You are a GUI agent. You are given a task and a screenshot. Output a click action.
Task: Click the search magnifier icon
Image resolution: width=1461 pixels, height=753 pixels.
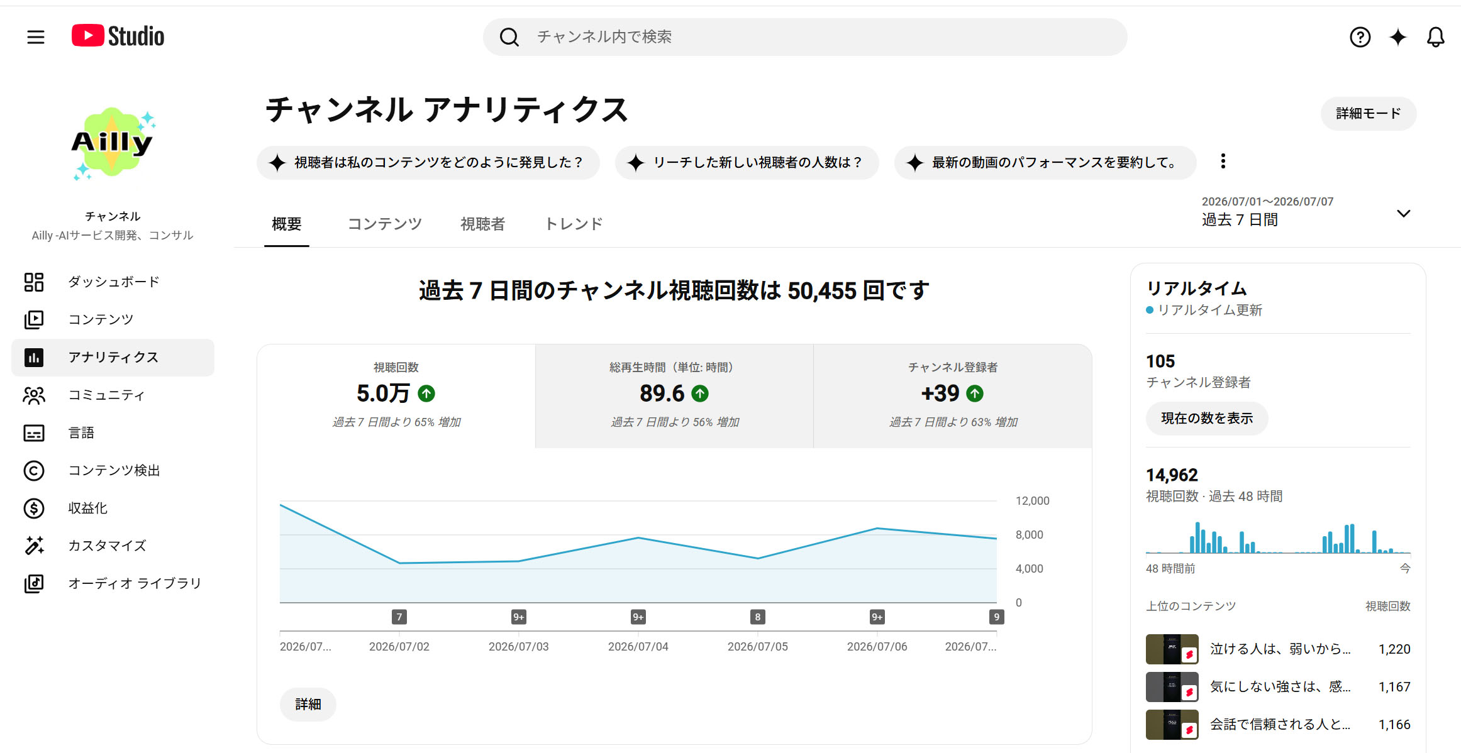509,37
